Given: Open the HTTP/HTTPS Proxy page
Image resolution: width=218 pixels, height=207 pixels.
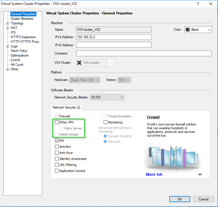Looking at the screenshot, I should point(25,42).
